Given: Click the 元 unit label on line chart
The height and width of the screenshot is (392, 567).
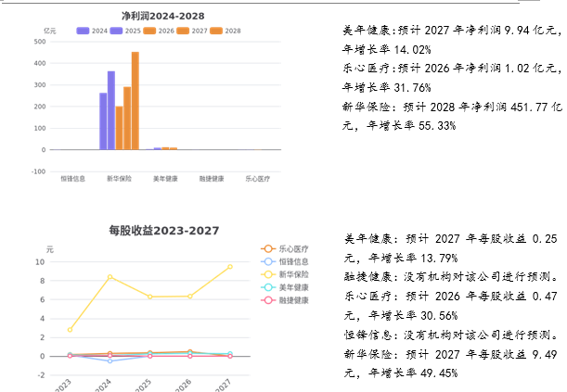Looking at the screenshot, I should 50,249.
